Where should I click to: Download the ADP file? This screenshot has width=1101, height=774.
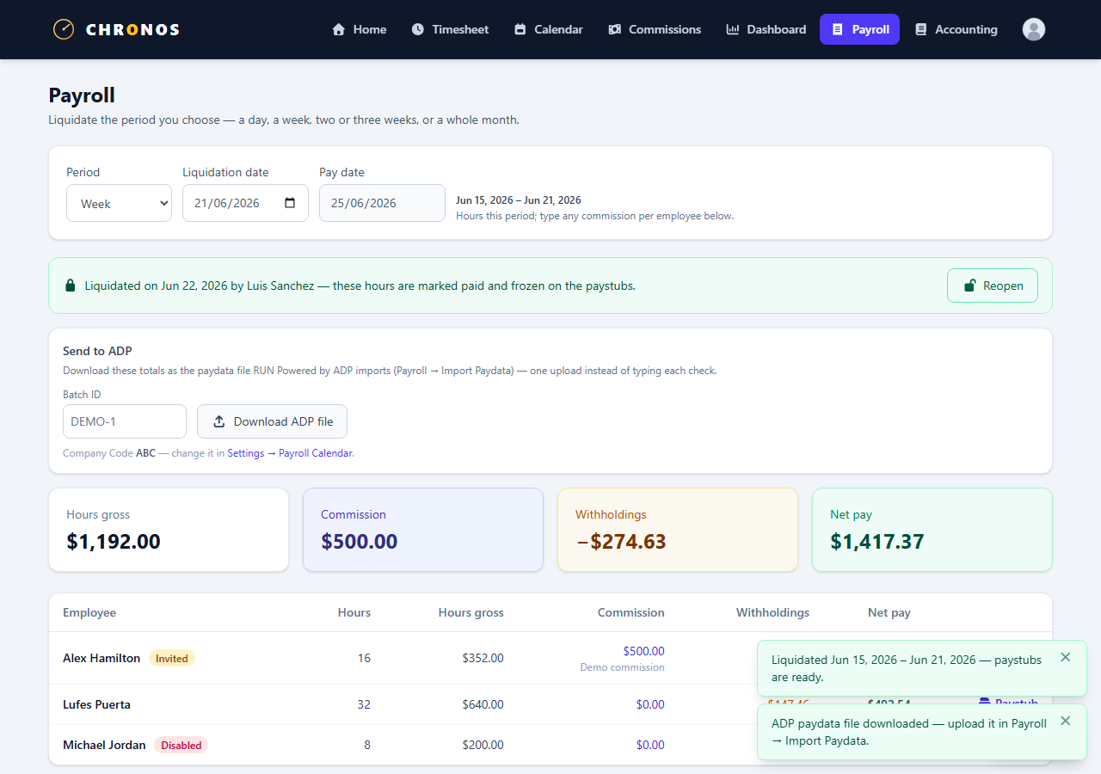coord(272,421)
